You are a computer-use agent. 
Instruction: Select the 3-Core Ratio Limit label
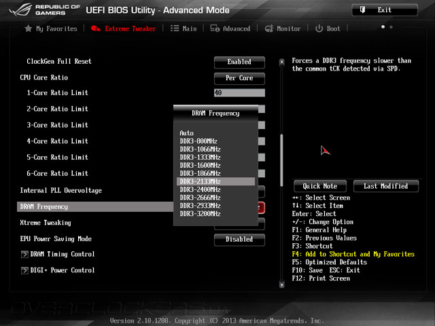click(57, 125)
